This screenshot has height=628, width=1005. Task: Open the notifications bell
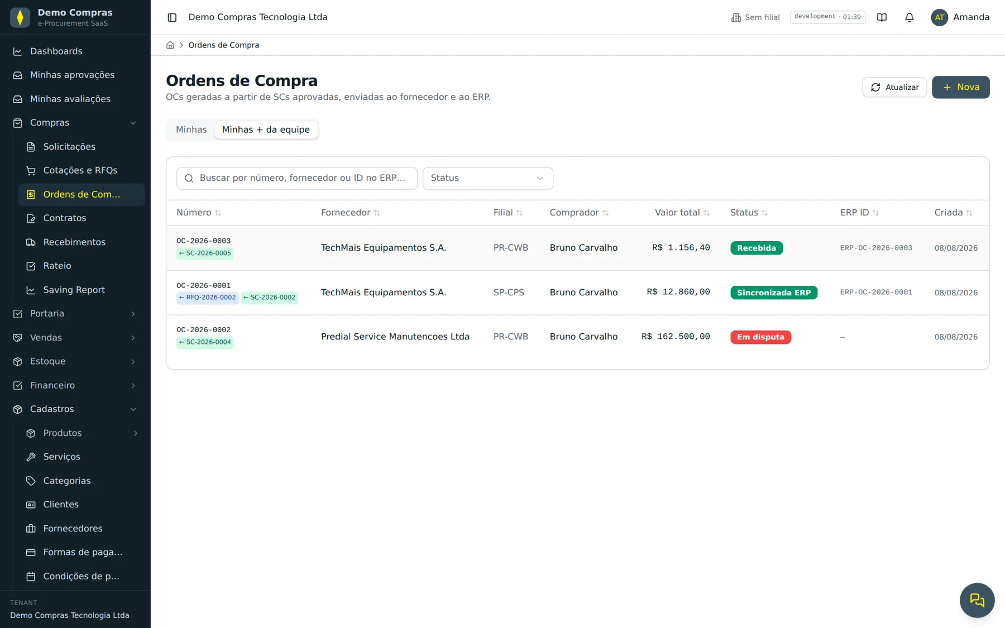pos(909,17)
